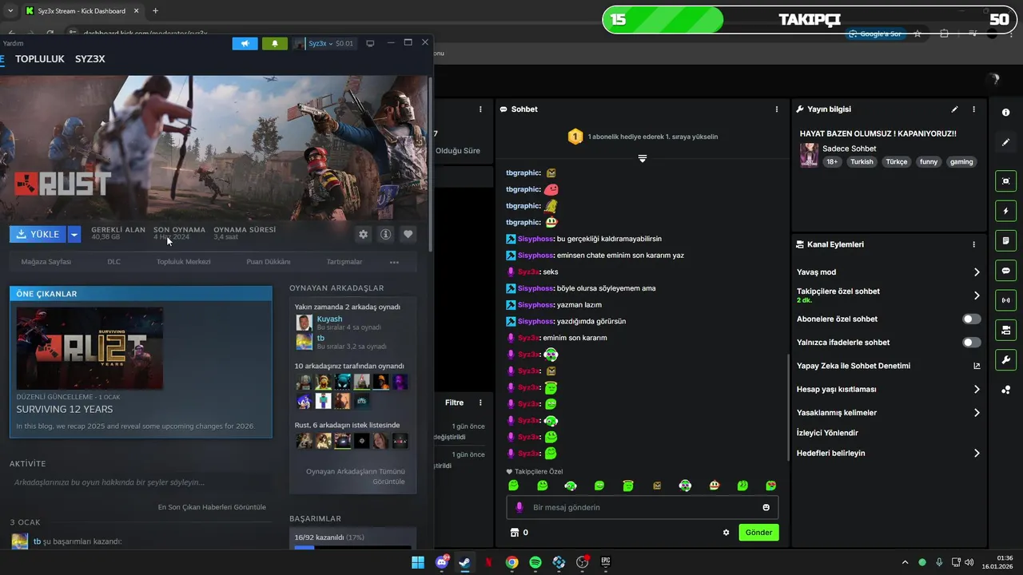This screenshot has width=1023, height=575.
Task: Open more options ellipsis after Tartışmalar
Action: (394, 262)
